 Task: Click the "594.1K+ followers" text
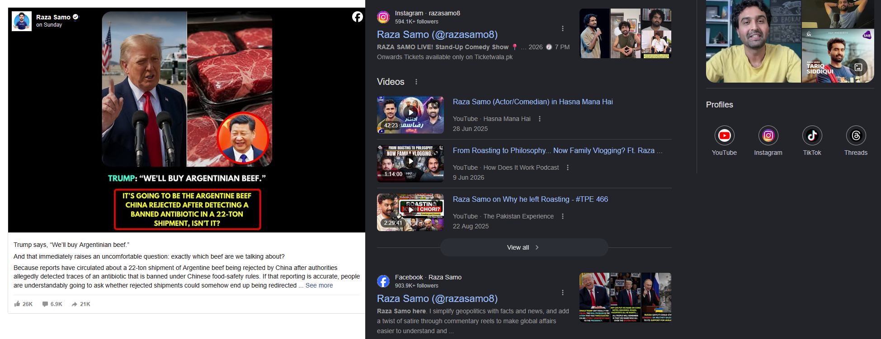pos(416,22)
